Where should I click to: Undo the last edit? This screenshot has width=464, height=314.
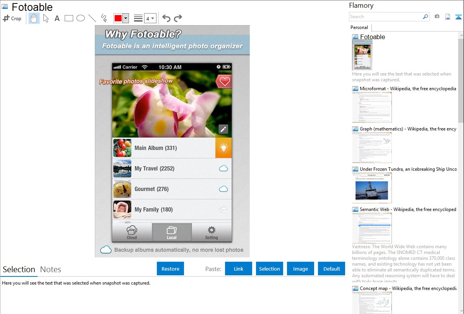166,18
